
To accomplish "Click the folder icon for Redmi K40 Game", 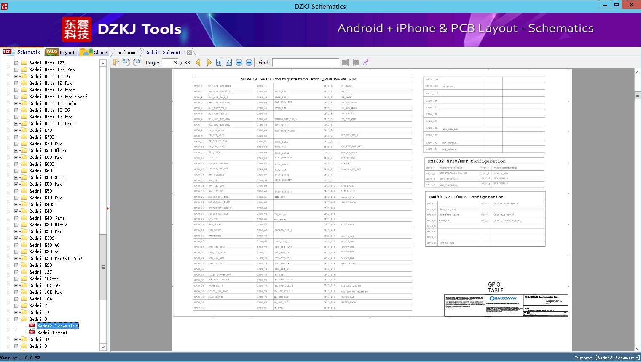I will [24, 218].
